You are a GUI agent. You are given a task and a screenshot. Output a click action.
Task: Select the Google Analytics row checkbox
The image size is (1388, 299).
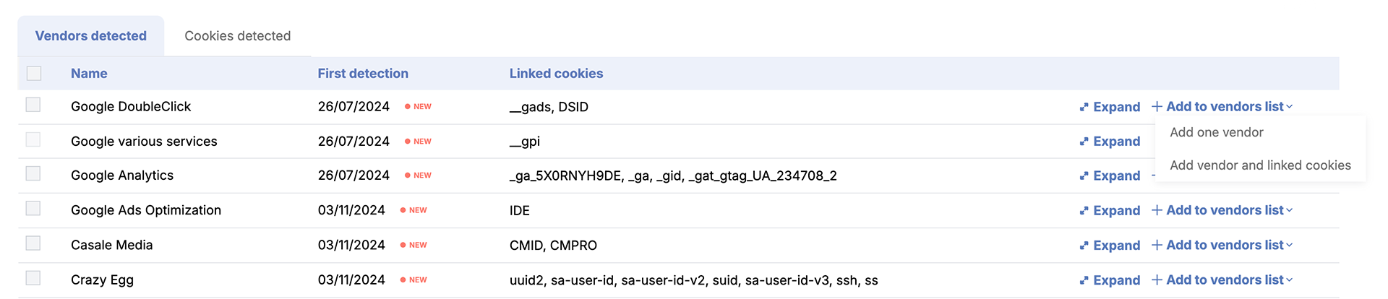pyautogui.click(x=33, y=173)
